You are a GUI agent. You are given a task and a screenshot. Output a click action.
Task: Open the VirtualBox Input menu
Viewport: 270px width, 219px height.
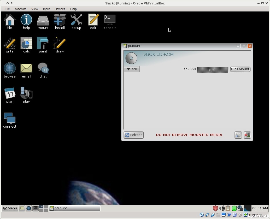[46, 9]
